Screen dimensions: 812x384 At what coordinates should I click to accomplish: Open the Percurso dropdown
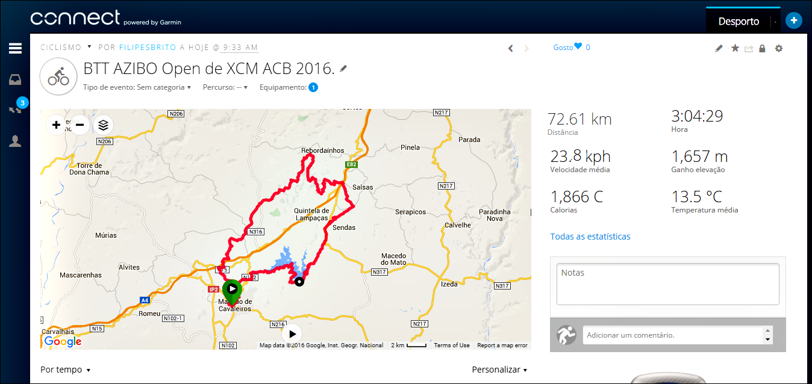225,87
